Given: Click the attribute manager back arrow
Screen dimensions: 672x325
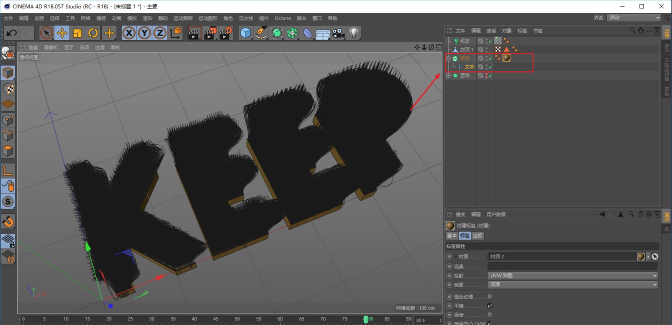Looking at the screenshot, I should point(602,214).
